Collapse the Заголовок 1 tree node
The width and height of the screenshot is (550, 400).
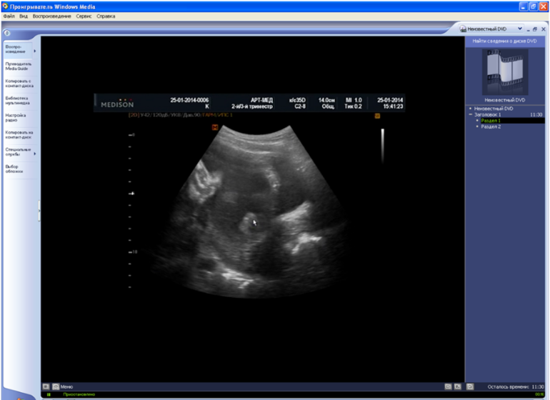(x=471, y=114)
